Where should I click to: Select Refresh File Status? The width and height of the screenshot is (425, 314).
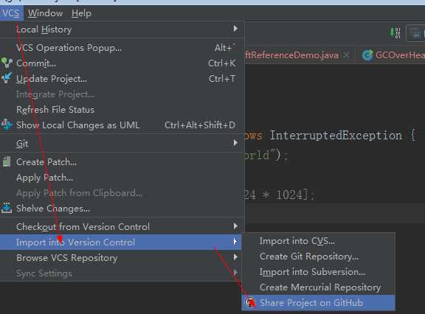click(122, 109)
